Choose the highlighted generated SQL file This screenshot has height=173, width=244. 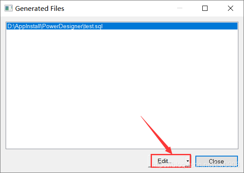point(122,26)
